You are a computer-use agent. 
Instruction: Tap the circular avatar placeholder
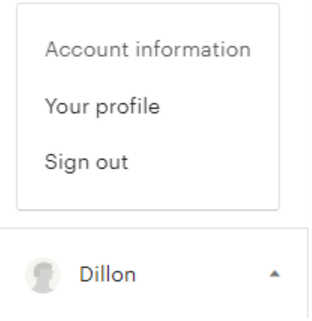pos(43,275)
